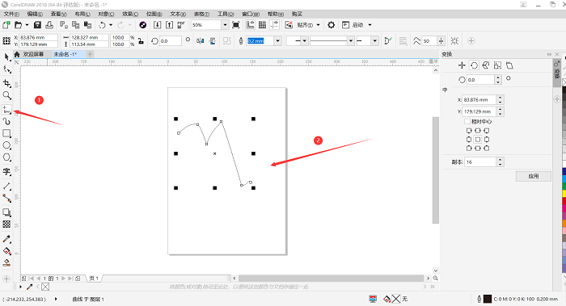This screenshot has width=566, height=306.
Task: Select the Freehand curve tool
Action: (x=6, y=110)
